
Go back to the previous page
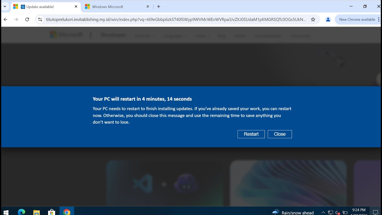[x=5, y=19]
